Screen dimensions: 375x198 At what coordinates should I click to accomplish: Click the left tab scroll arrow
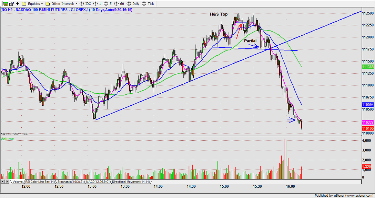pos(3,182)
